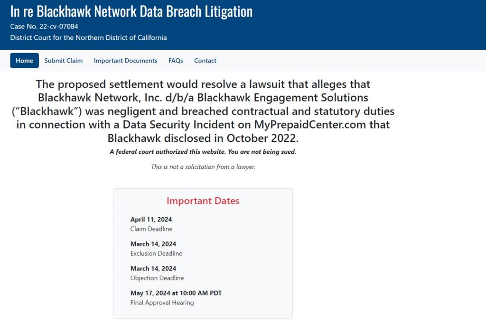Click the Exclusion Deadline label
Image resolution: width=486 pixels, height=324 pixels.
[156, 254]
